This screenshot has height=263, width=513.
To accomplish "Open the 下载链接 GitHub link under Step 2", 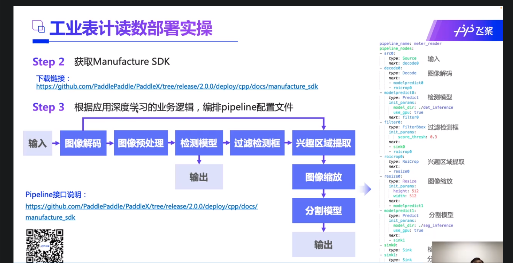I will pos(177,86).
